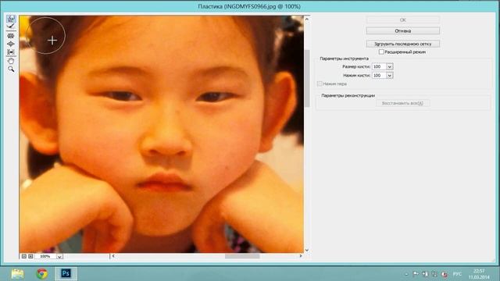Image resolution: width=500 pixels, height=281 pixels.
Task: Select the Bloat tool
Action: 11,44
